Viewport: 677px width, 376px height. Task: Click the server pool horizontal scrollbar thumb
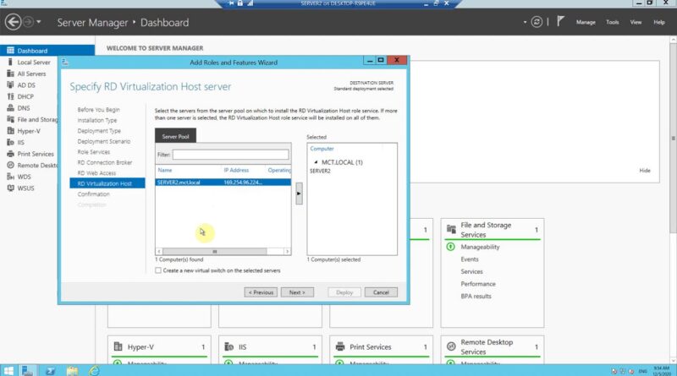(x=215, y=252)
